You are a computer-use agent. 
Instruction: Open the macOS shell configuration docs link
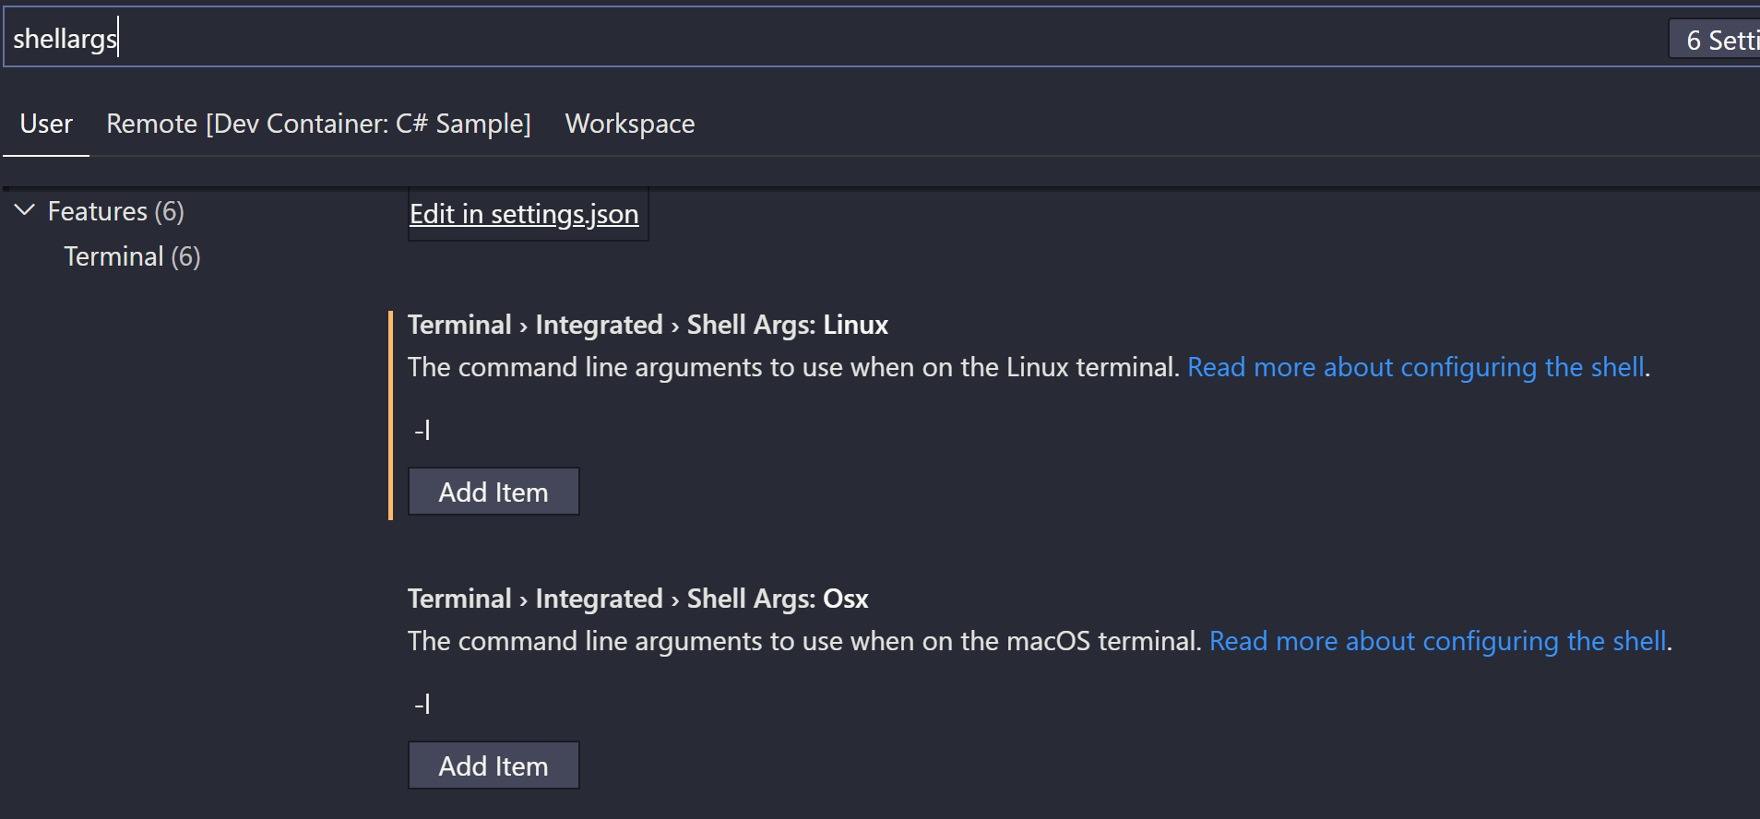[x=1437, y=640]
